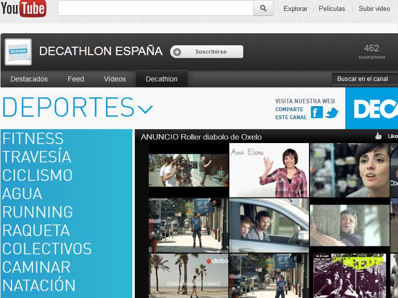Open the two men in car thumbnail

269,225
